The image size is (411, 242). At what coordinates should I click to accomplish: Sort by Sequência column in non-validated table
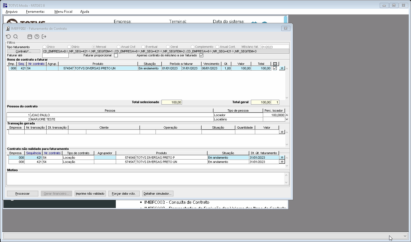click(x=33, y=153)
